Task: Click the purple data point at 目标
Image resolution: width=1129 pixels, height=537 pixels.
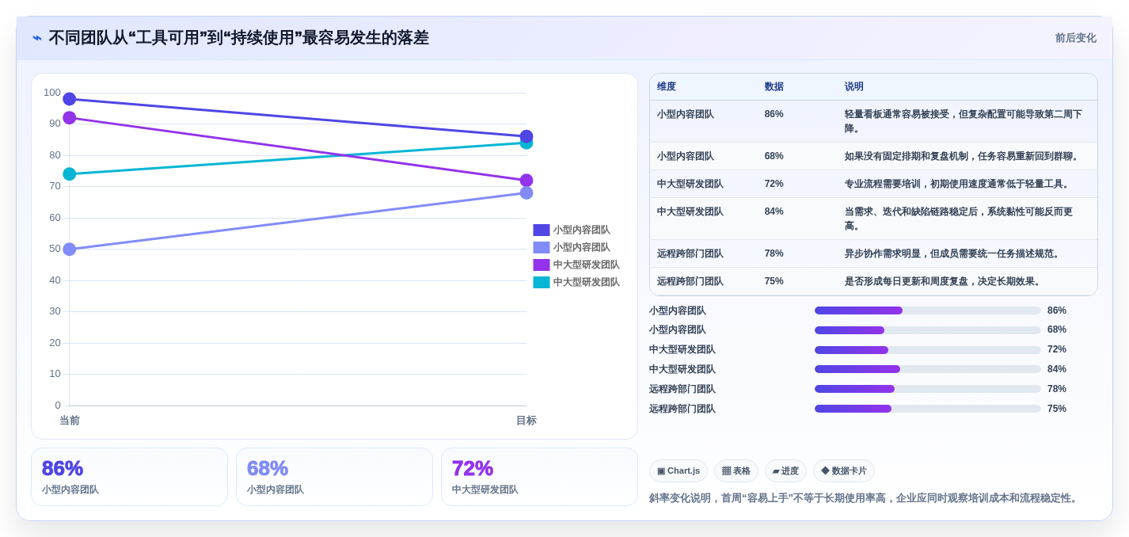Action: [x=526, y=181]
